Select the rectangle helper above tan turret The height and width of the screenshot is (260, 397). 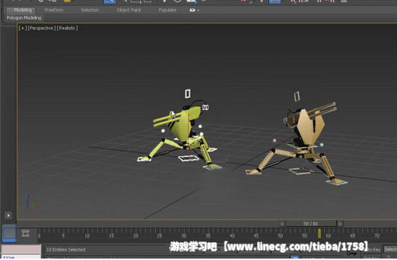coord(297,97)
